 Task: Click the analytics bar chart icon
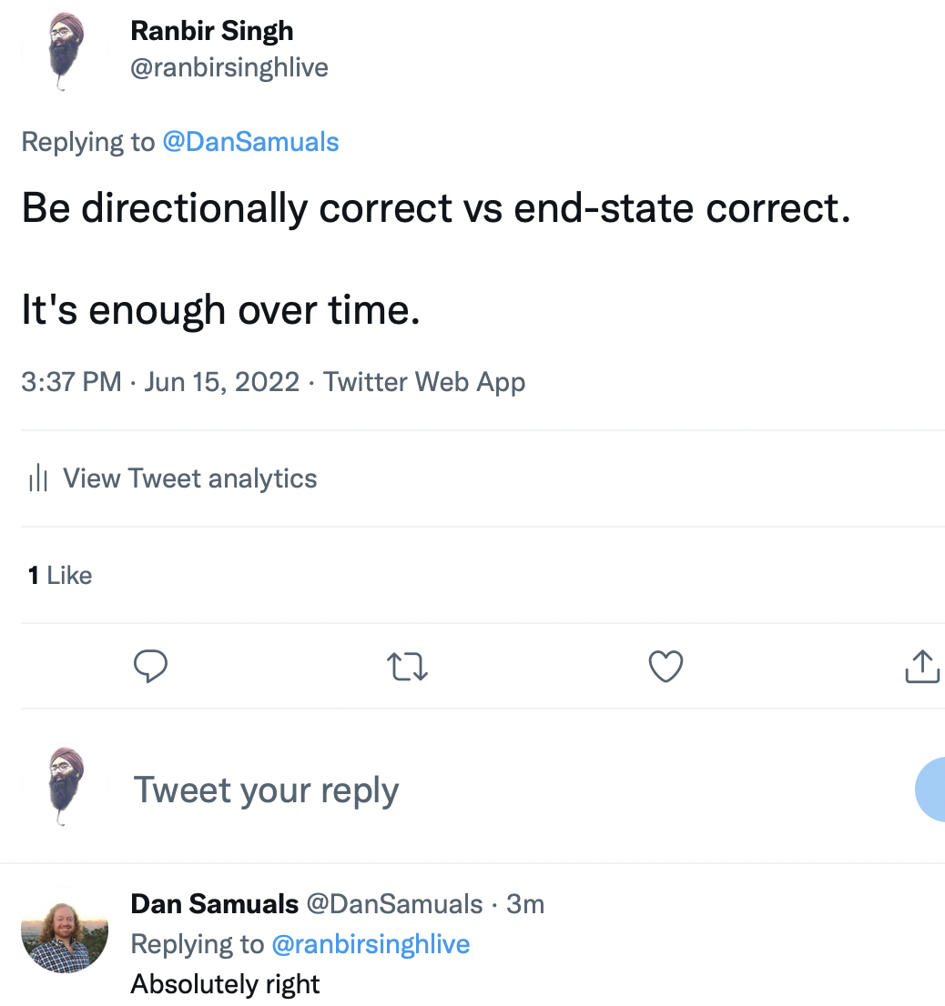(x=38, y=478)
